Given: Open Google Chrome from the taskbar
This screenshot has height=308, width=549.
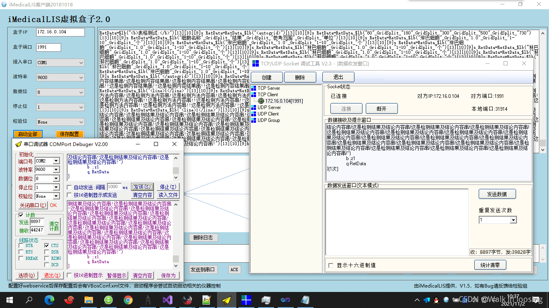Looking at the screenshot, I should point(128,300).
